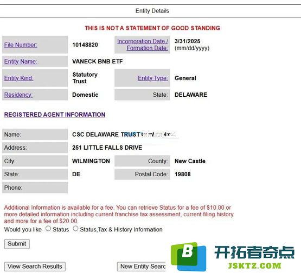This screenshot has width=301, height=273.
Task: Open Registered Agent Information link
Action: (x=55, y=115)
